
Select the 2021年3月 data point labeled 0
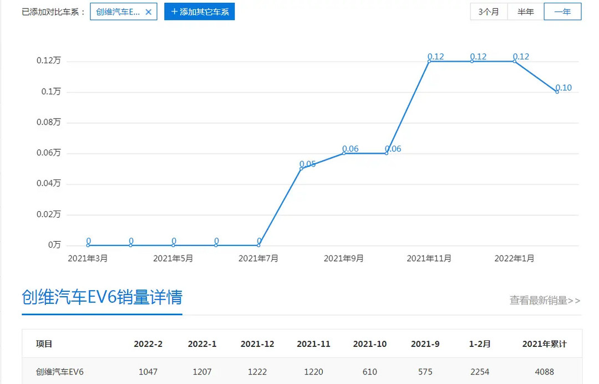pos(88,245)
